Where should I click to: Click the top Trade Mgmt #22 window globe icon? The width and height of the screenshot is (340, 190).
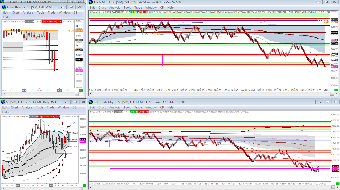[91, 2]
